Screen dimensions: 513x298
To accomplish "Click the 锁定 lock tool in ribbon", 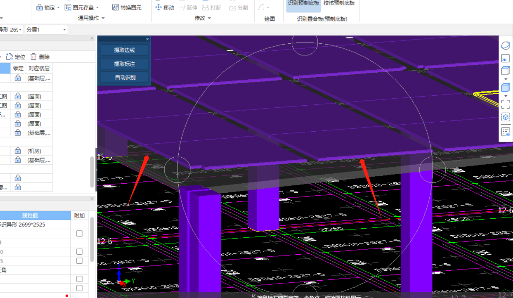I will [x=45, y=7].
